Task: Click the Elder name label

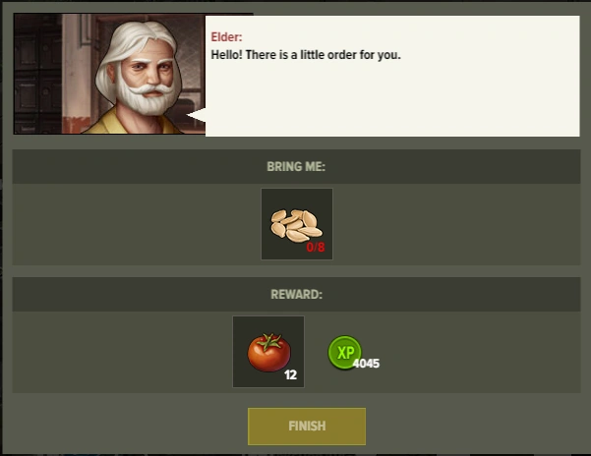Action: (226, 37)
